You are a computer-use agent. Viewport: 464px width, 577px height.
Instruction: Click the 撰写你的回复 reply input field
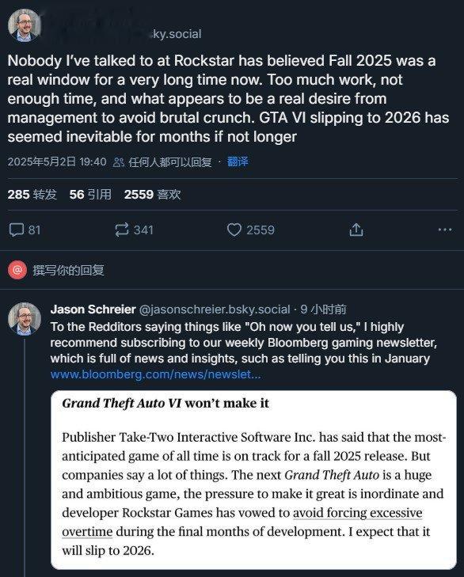coord(69,270)
